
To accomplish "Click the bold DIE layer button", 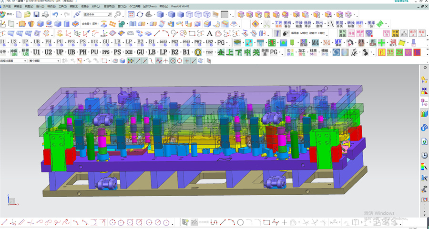I will point(128,52).
